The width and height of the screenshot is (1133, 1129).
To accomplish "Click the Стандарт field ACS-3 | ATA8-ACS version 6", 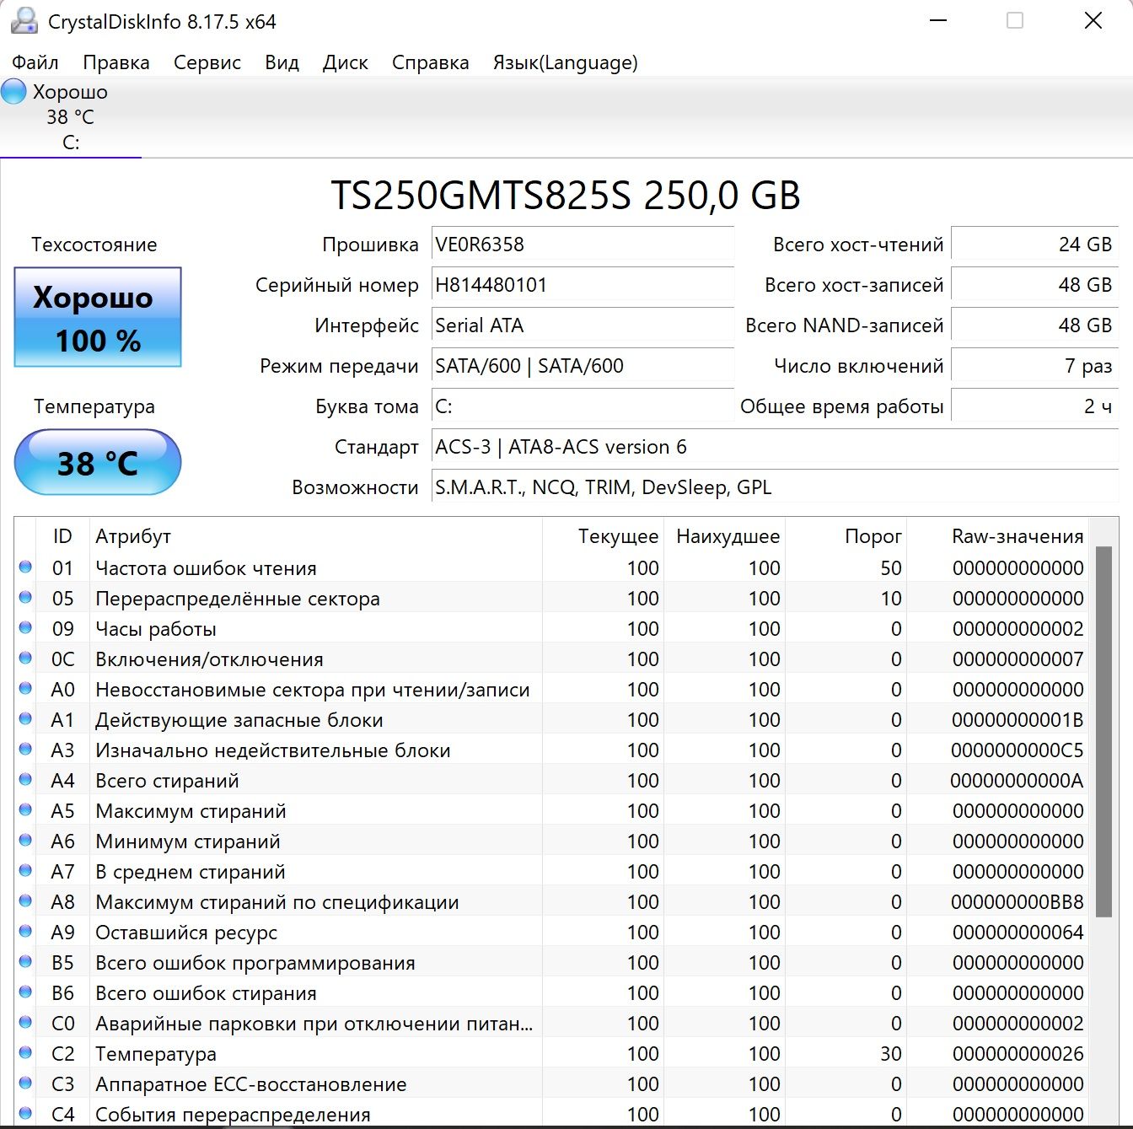I will [x=775, y=447].
